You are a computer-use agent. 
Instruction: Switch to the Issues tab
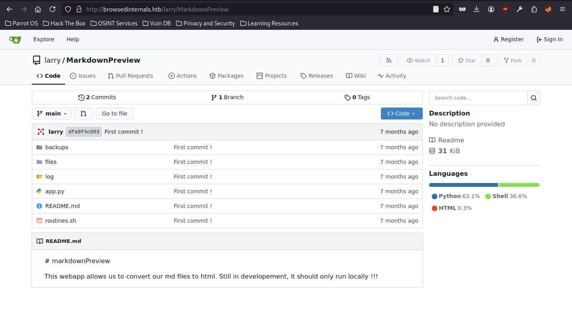83,76
